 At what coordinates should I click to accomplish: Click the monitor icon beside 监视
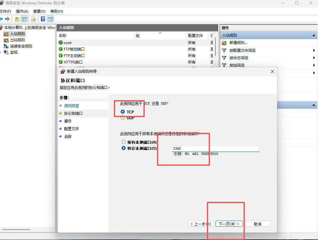(x=6, y=52)
